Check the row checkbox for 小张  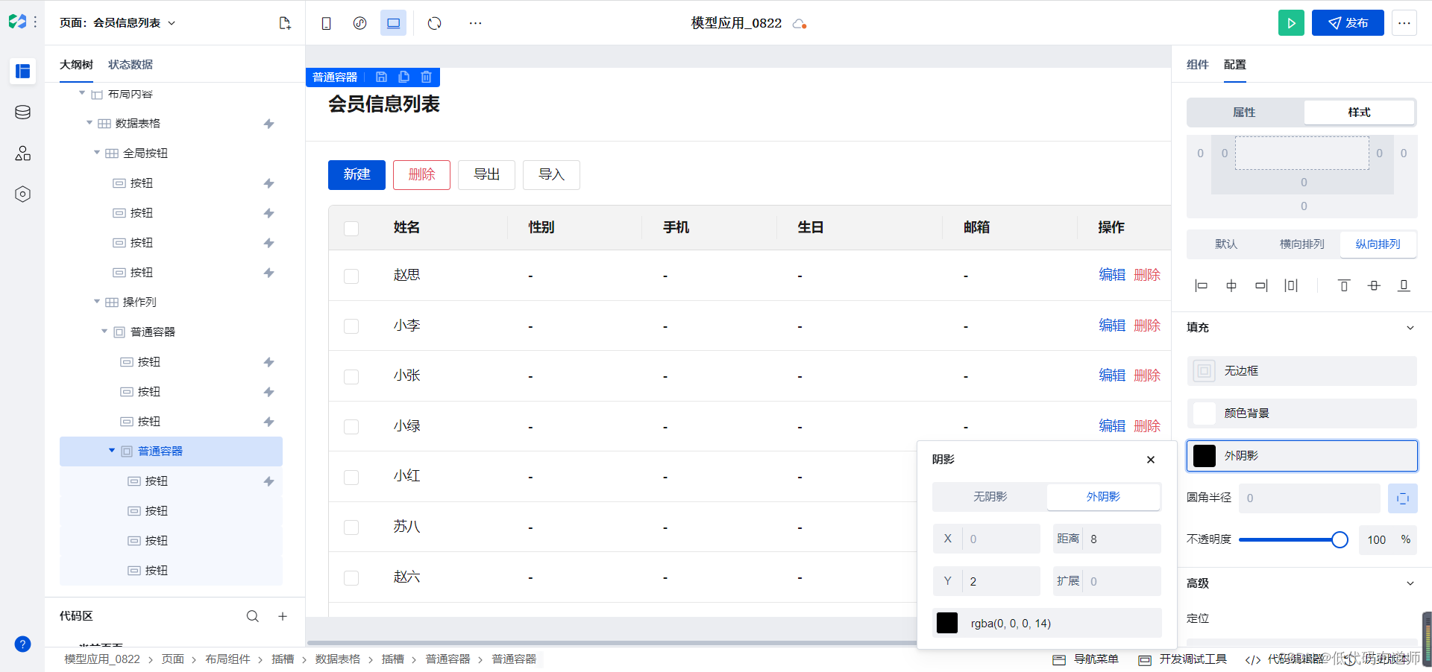click(351, 376)
